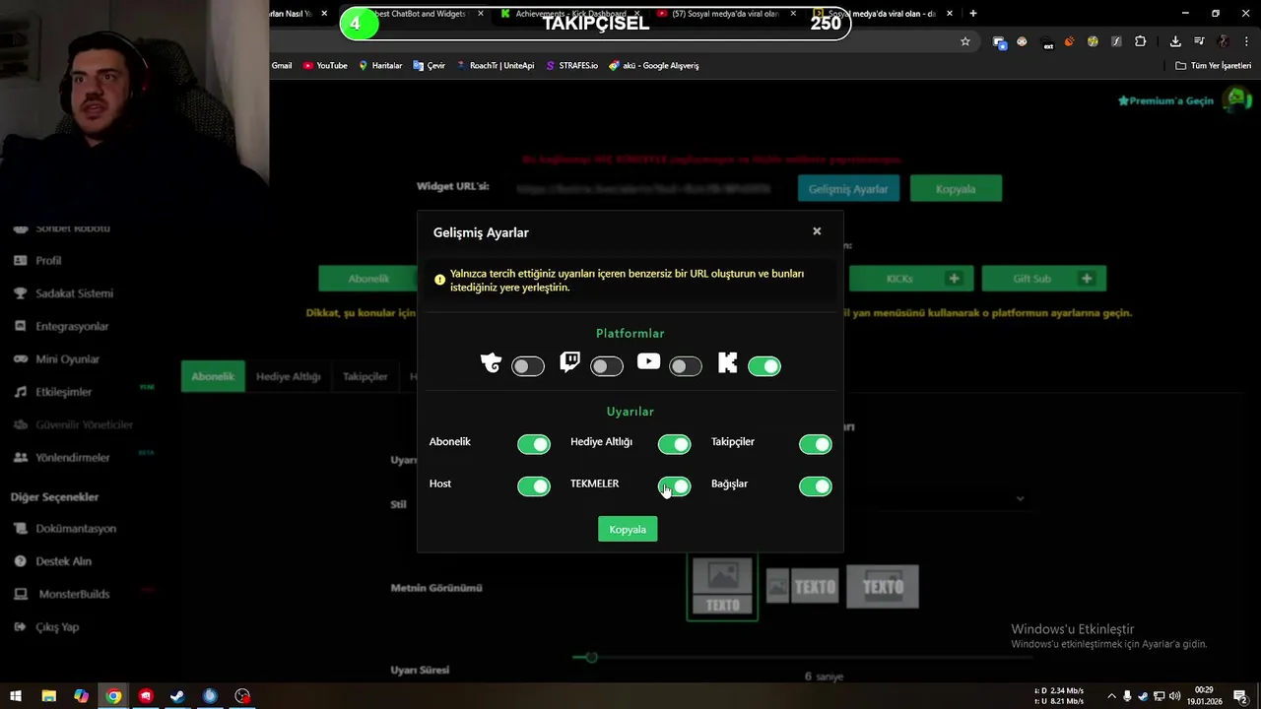Click Çıkış Yap to log out
1261x709 pixels.
coord(57,627)
